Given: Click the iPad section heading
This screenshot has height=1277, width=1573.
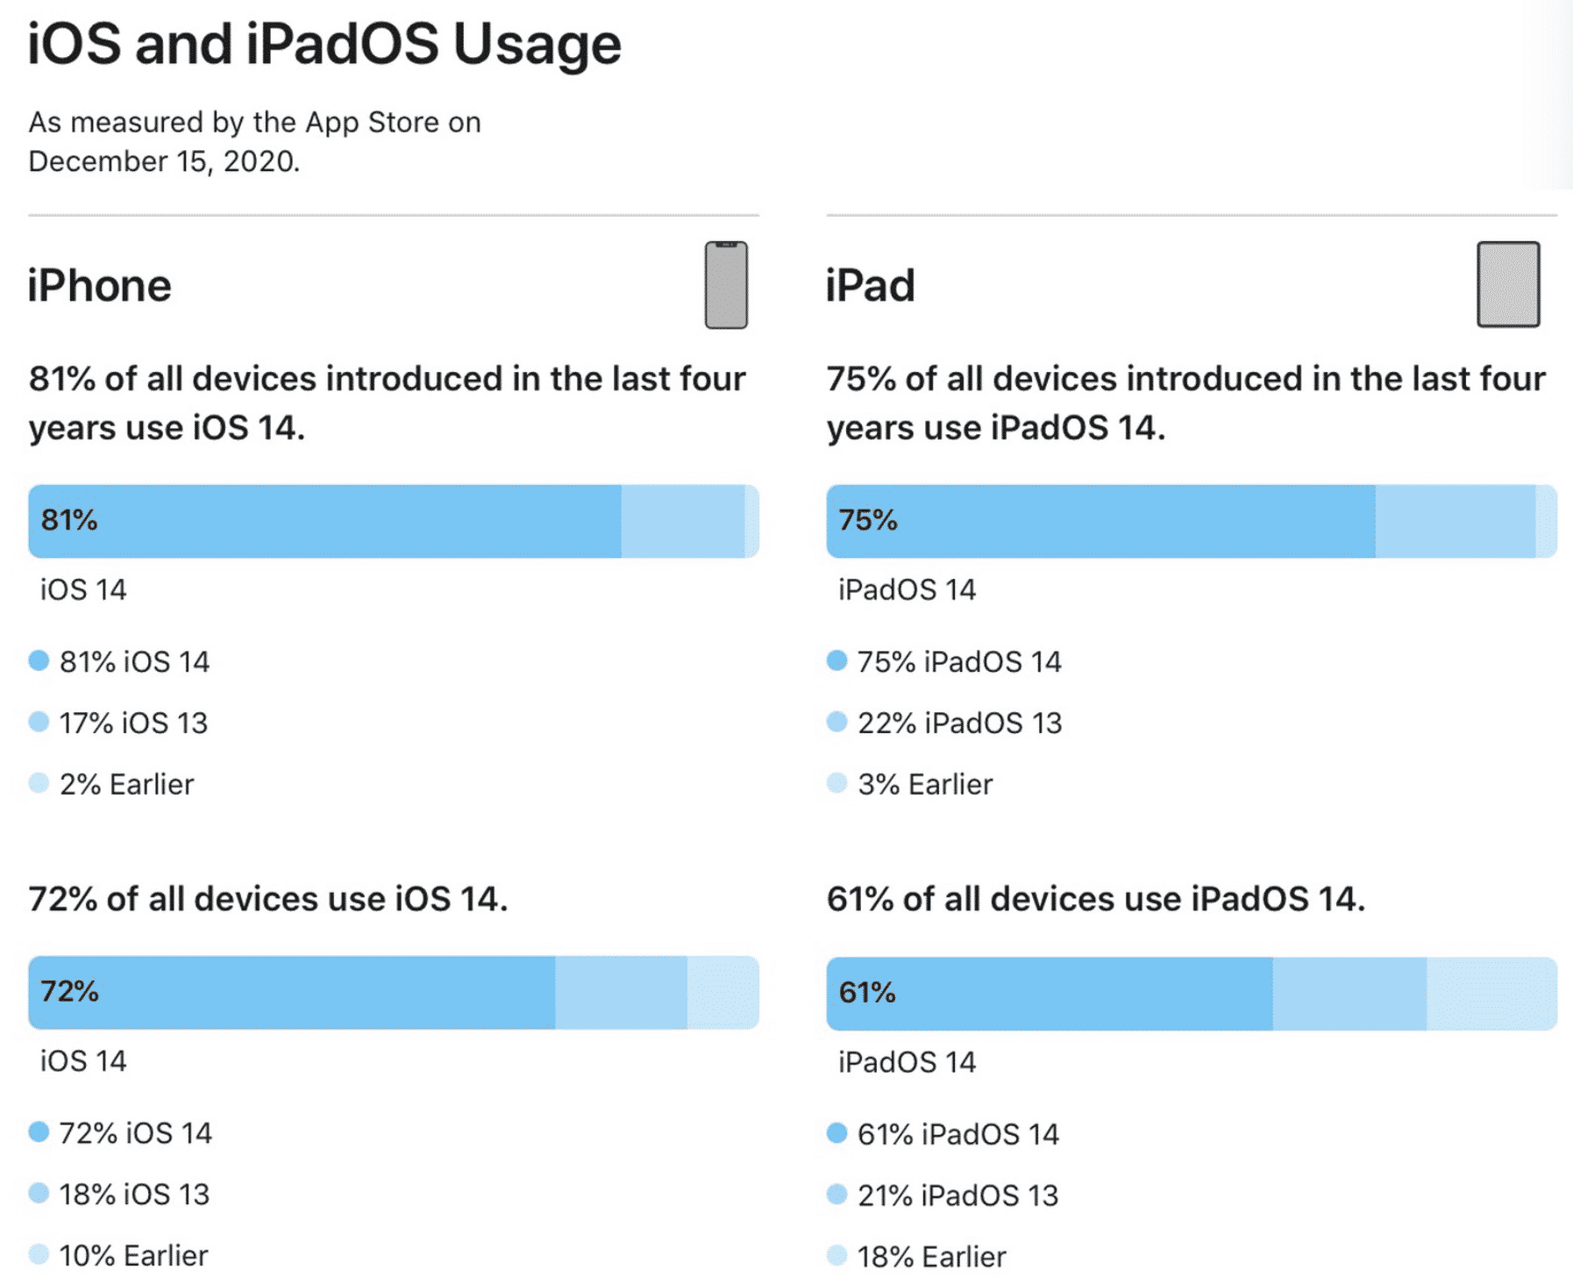Looking at the screenshot, I should (x=870, y=286).
